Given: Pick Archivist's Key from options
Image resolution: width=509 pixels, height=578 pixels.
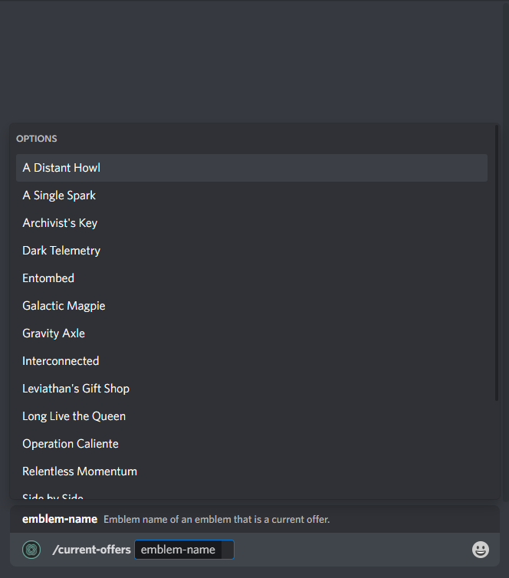Looking at the screenshot, I should tap(251, 223).
